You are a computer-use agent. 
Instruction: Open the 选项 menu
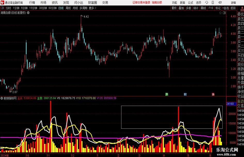pos(198,3)
